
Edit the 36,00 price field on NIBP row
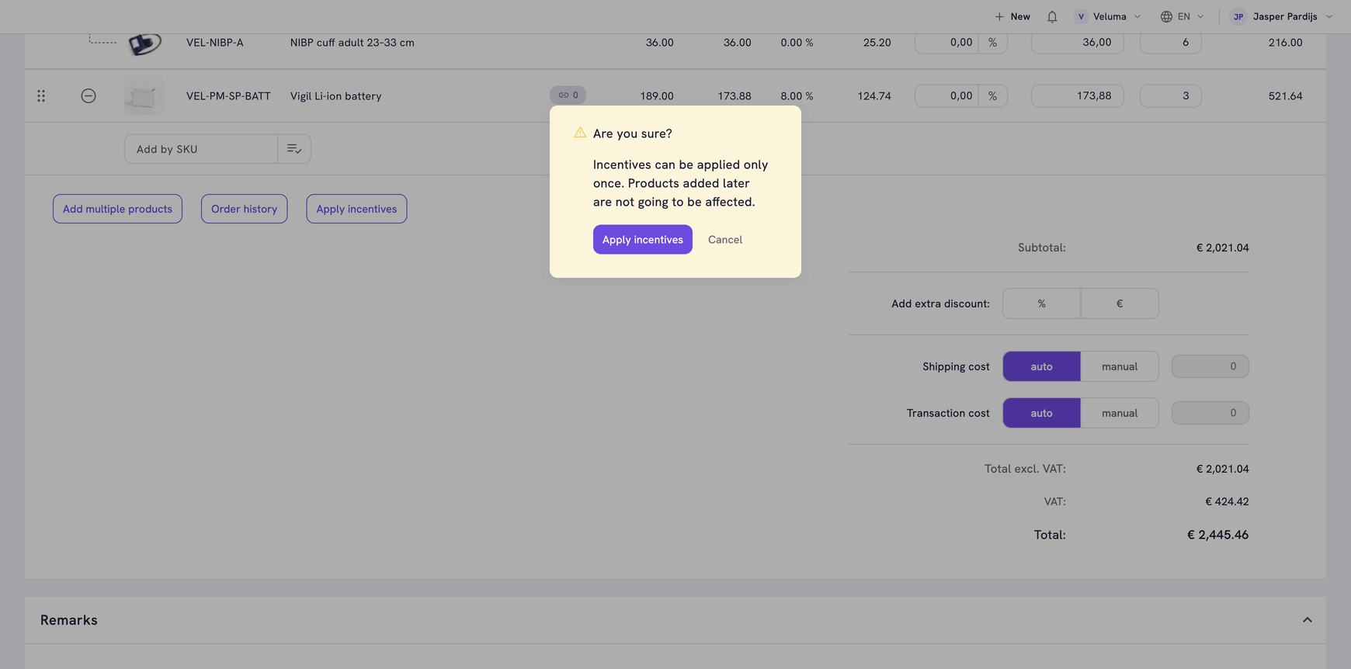(x=1078, y=43)
